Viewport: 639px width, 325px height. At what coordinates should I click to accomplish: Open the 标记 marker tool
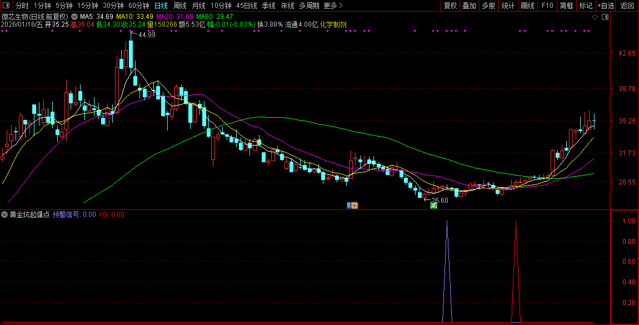[586, 6]
